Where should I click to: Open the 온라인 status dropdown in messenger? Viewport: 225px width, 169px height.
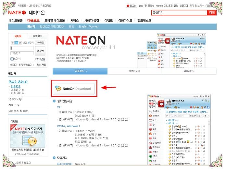coord(176,103)
